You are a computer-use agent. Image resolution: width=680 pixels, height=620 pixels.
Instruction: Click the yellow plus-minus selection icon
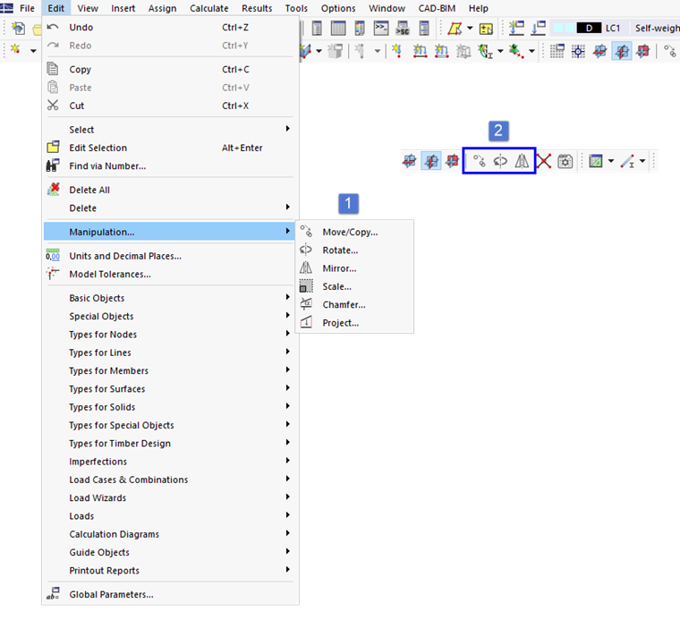[486, 29]
